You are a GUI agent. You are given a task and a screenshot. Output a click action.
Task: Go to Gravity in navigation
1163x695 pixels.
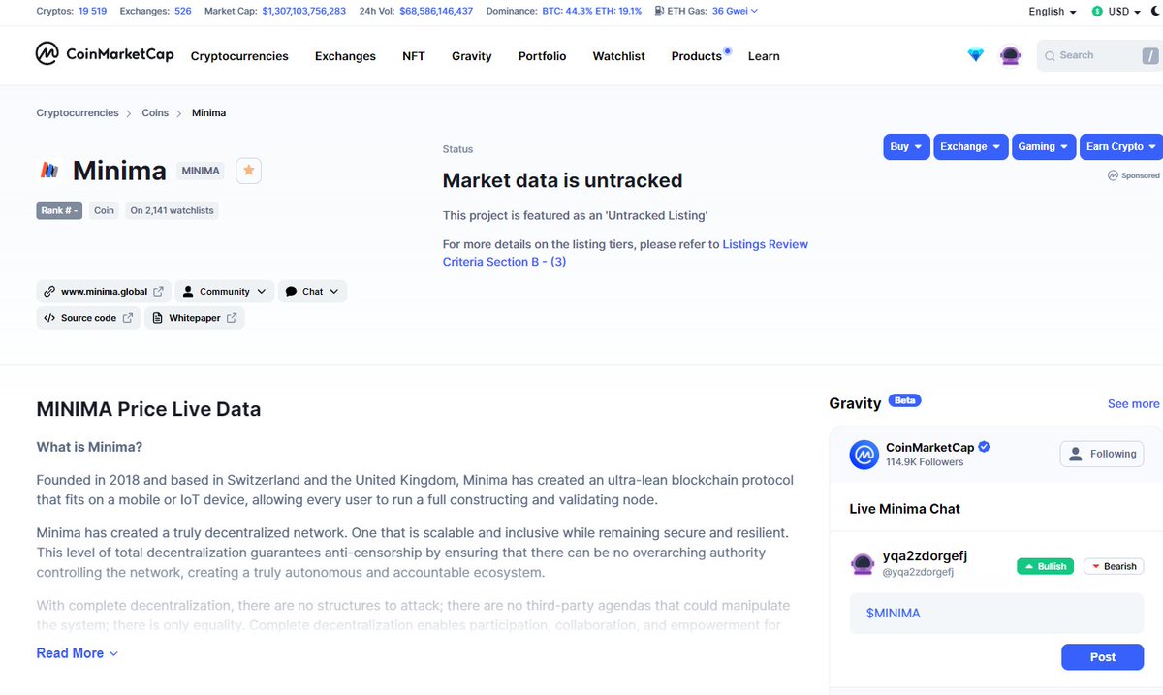pyautogui.click(x=472, y=56)
